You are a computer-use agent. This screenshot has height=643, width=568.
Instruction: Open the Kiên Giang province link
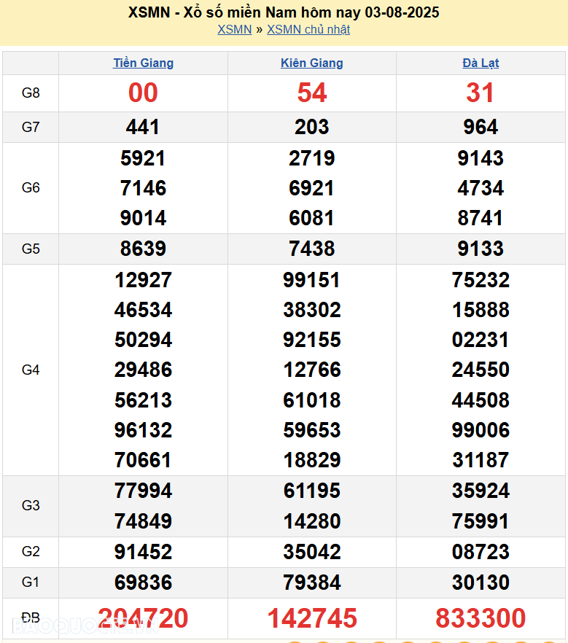pyautogui.click(x=311, y=63)
